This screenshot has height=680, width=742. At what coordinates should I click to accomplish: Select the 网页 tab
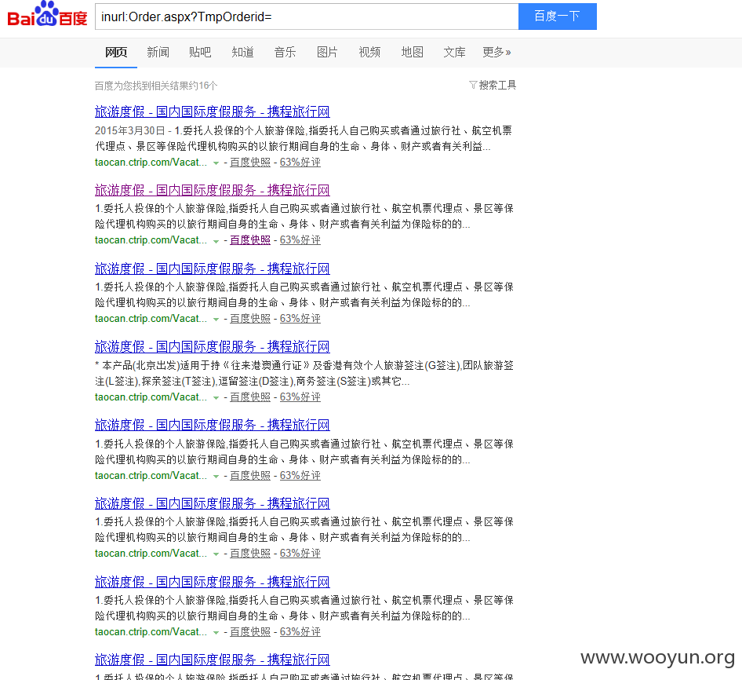116,52
